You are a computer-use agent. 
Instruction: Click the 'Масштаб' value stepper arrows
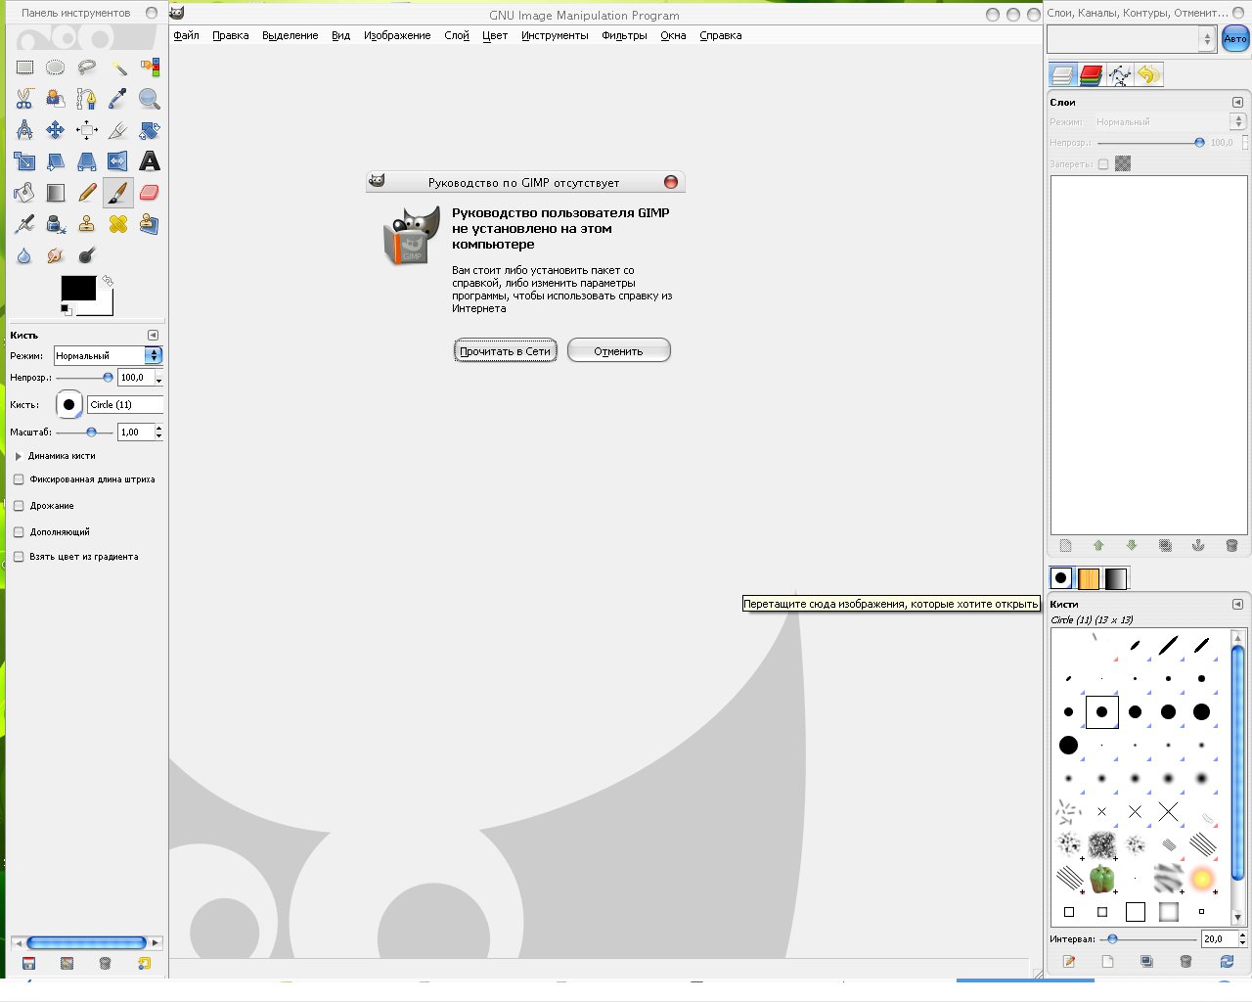(158, 432)
